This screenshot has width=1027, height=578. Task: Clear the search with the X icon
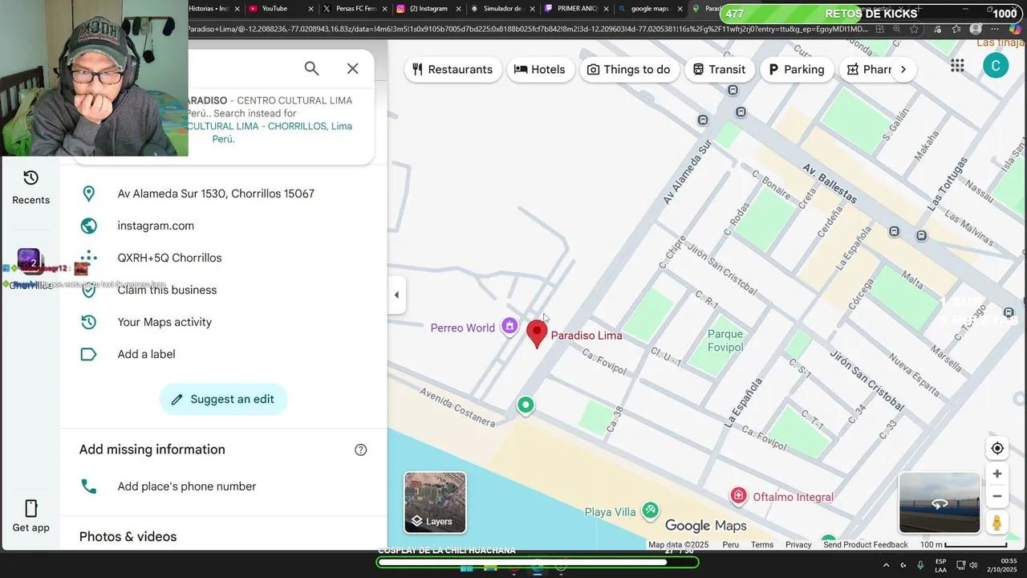(x=352, y=68)
